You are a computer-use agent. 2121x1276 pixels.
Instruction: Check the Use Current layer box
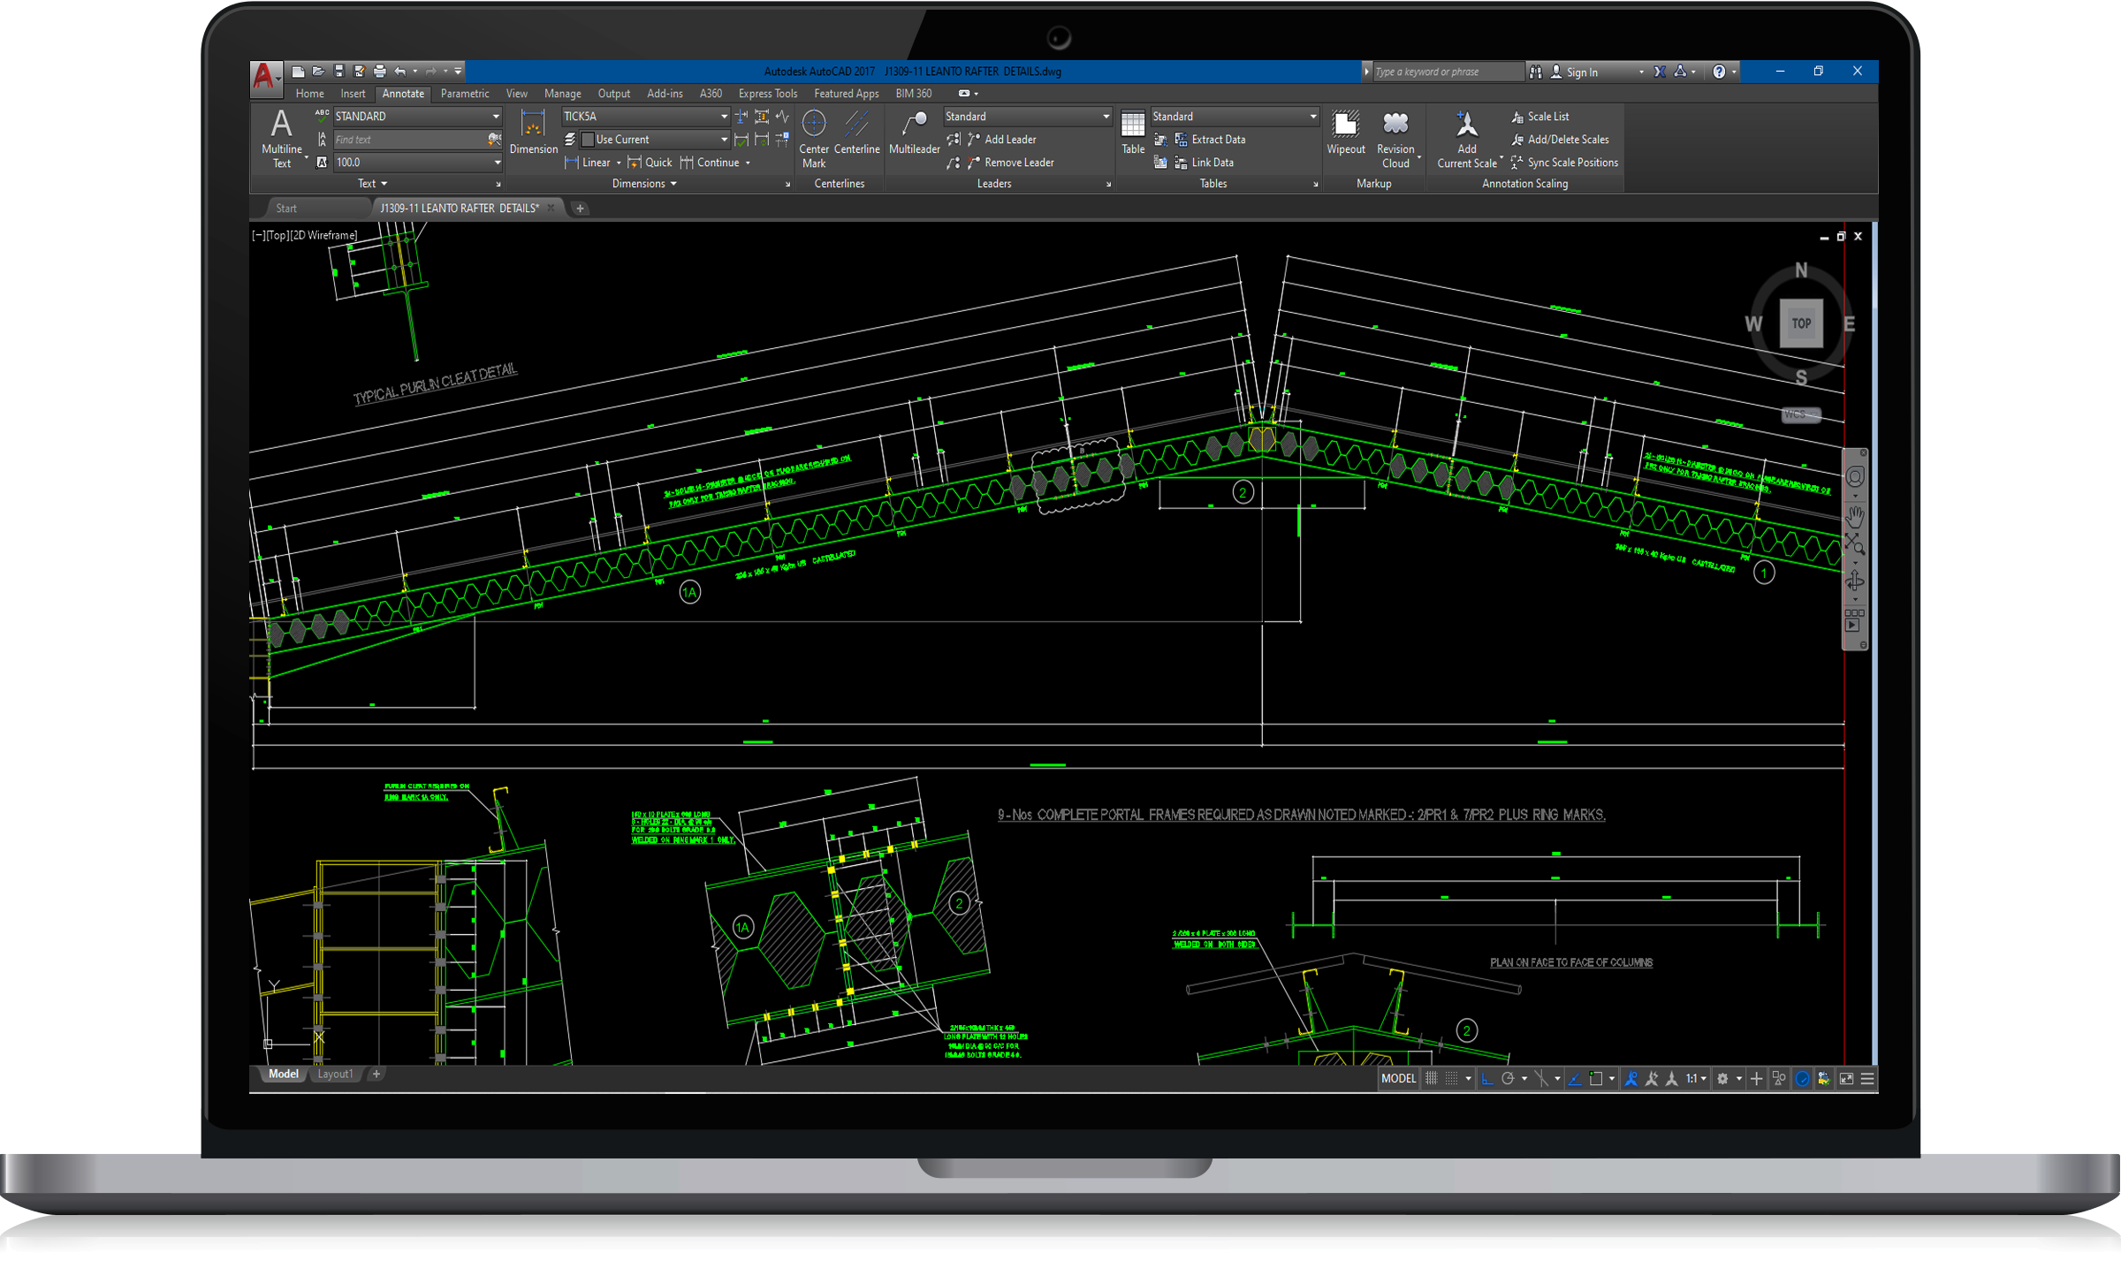pos(589,140)
